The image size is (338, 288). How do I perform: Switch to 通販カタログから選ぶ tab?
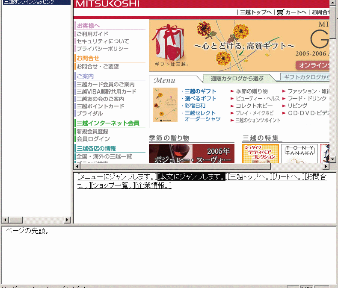point(237,79)
